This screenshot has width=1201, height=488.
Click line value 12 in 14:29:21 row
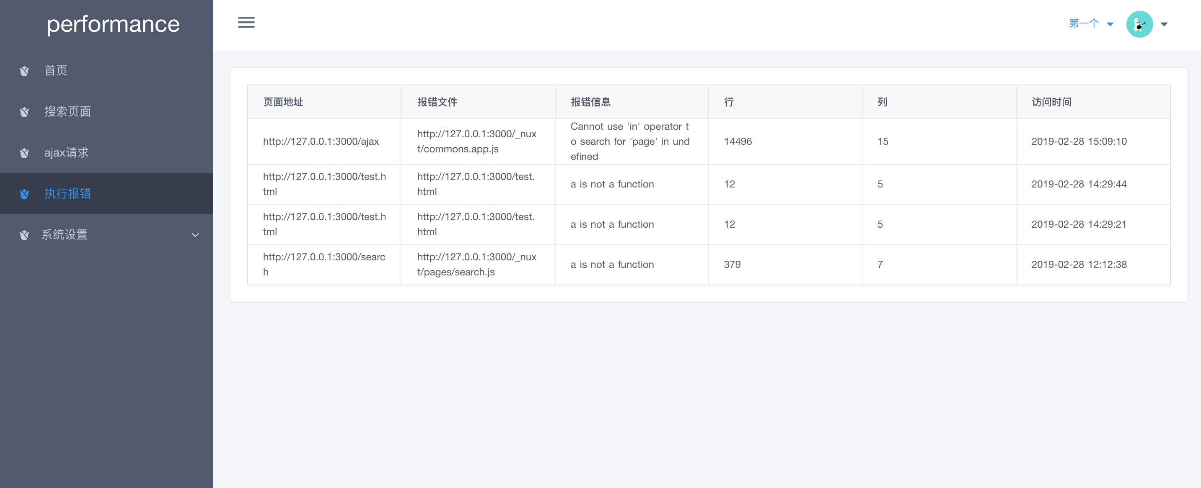click(x=729, y=224)
